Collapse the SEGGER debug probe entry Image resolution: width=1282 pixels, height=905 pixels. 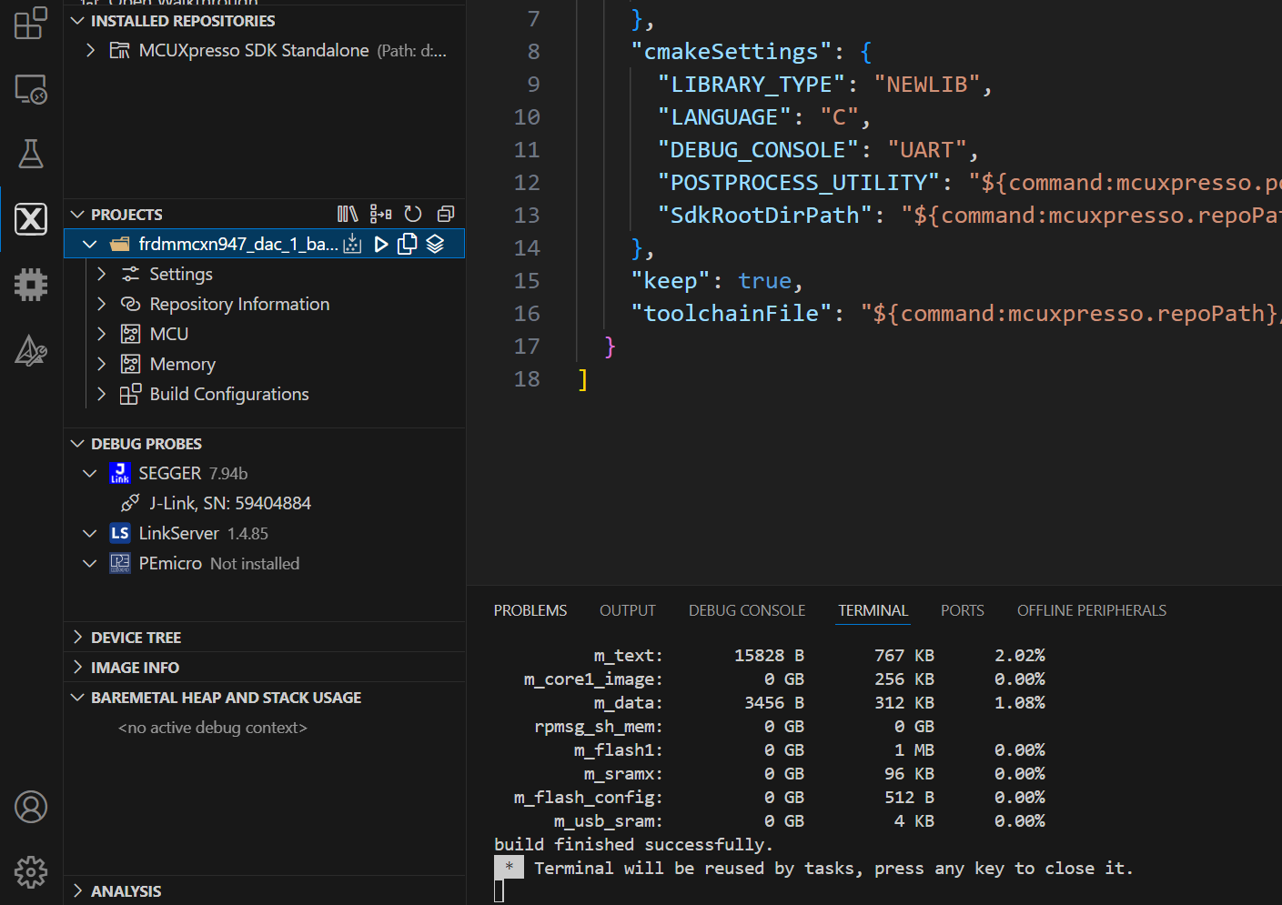[89, 472]
